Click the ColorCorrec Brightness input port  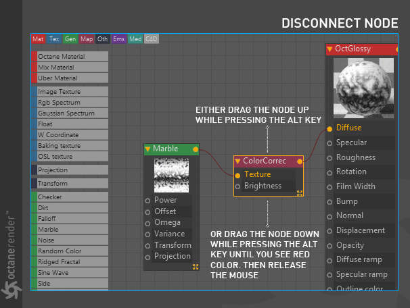(237, 186)
